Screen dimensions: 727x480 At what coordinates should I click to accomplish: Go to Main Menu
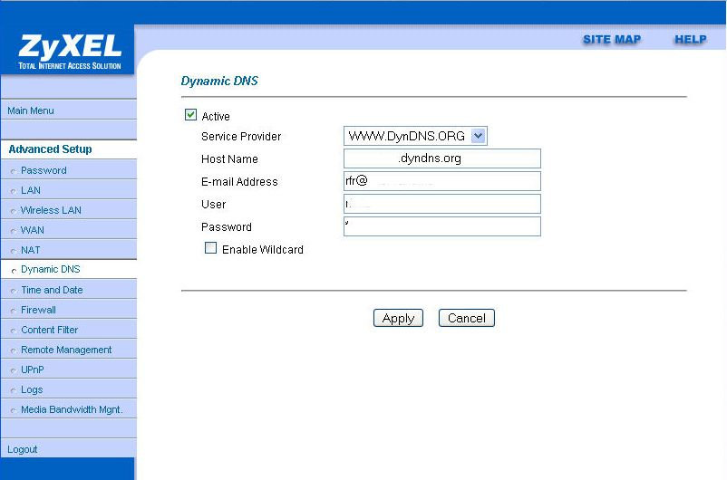(31, 110)
